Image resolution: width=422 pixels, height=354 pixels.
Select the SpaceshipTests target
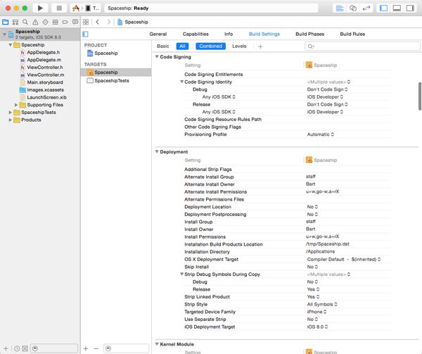(108, 80)
